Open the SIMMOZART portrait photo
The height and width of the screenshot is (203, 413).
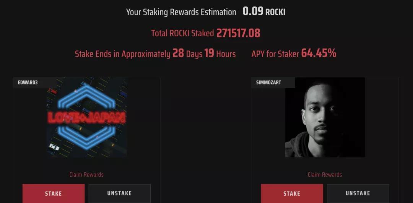click(x=325, y=117)
